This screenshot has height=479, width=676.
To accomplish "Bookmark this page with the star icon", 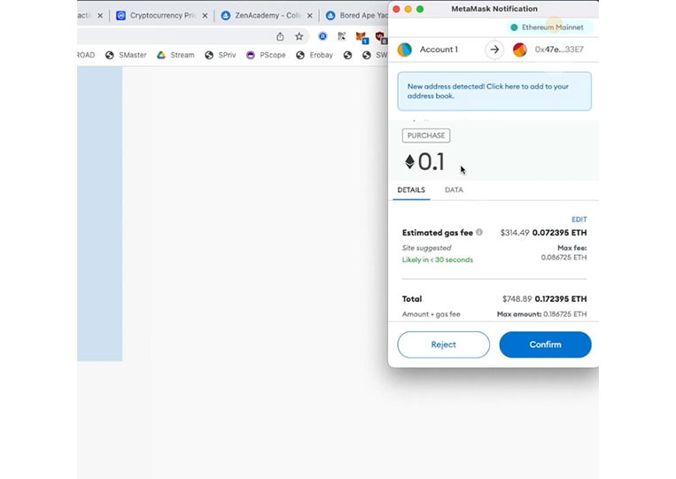I will pyautogui.click(x=299, y=36).
